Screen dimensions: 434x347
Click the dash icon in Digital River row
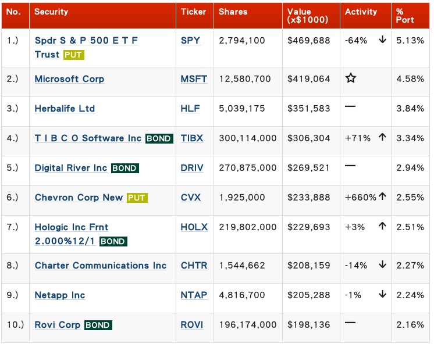pyautogui.click(x=350, y=166)
